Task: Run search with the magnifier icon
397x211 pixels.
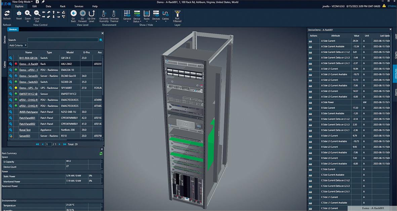Action: click(101, 40)
